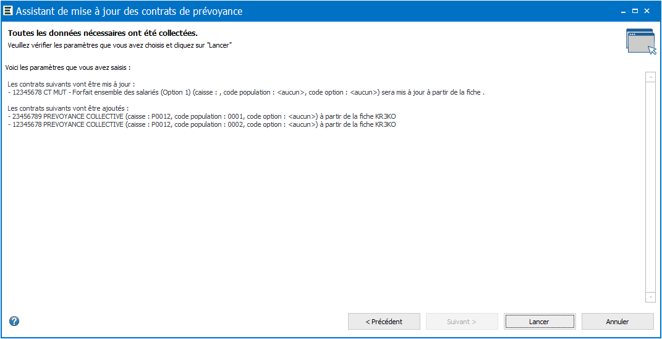Click 'Voici les paramètres que vous avez saisis' text

[x=67, y=67]
